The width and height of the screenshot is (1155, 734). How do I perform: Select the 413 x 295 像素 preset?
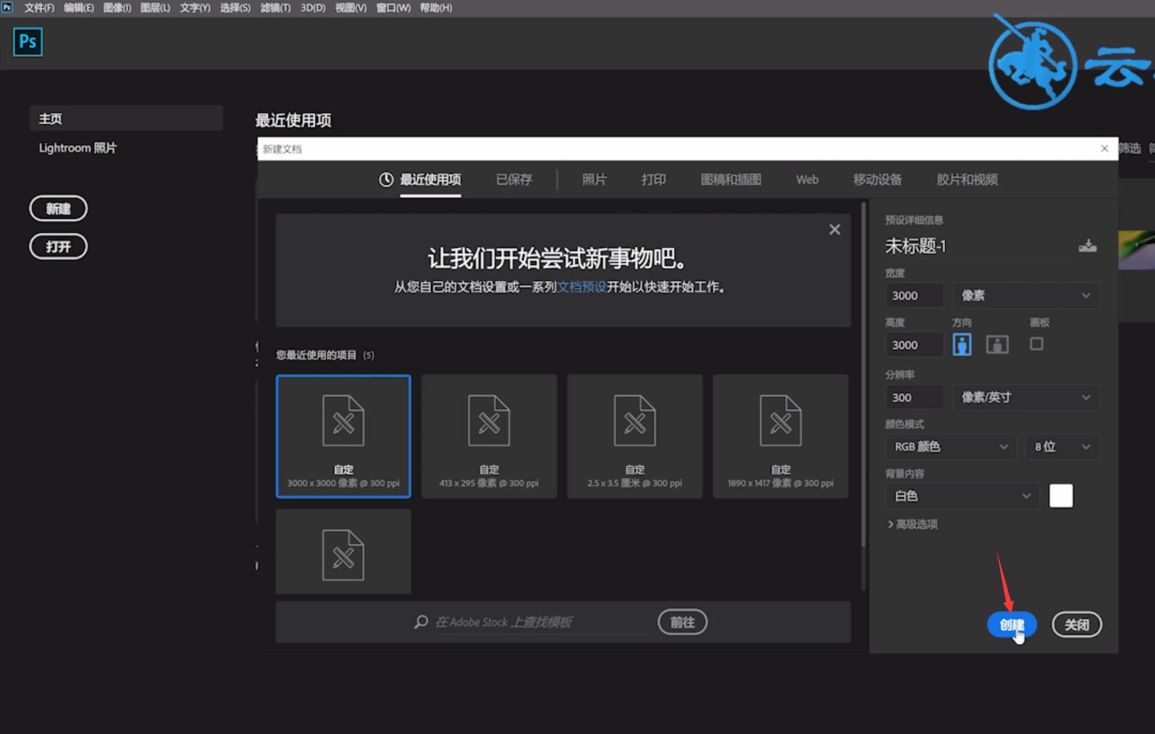489,436
